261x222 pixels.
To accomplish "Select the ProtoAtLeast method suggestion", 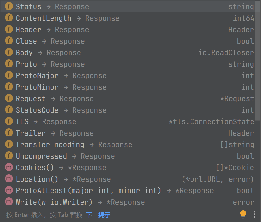I will [88, 191].
